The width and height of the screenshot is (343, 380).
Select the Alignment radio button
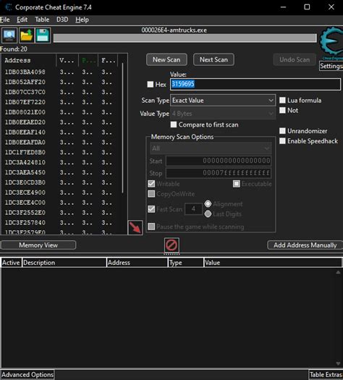pos(208,204)
